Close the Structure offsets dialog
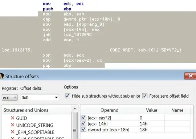Screen dimensions: 196x139 [190, 76]
